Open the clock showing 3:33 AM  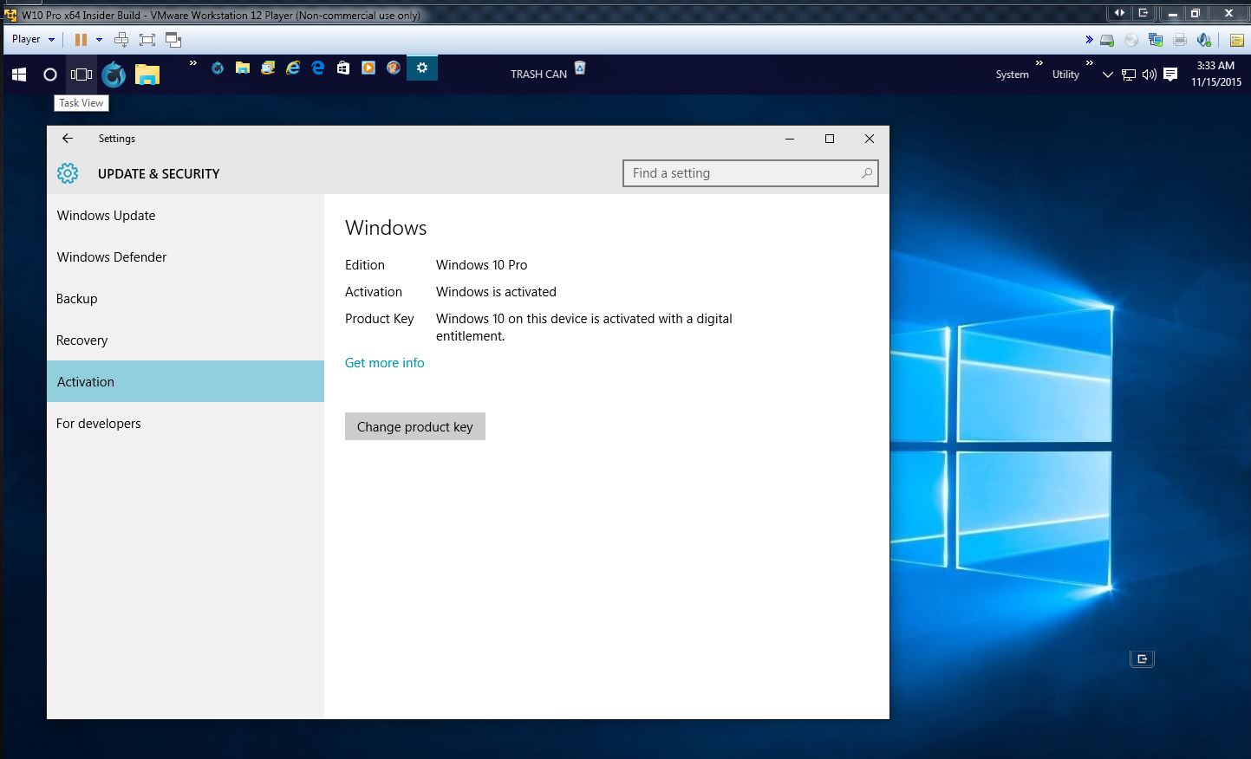[1215, 74]
